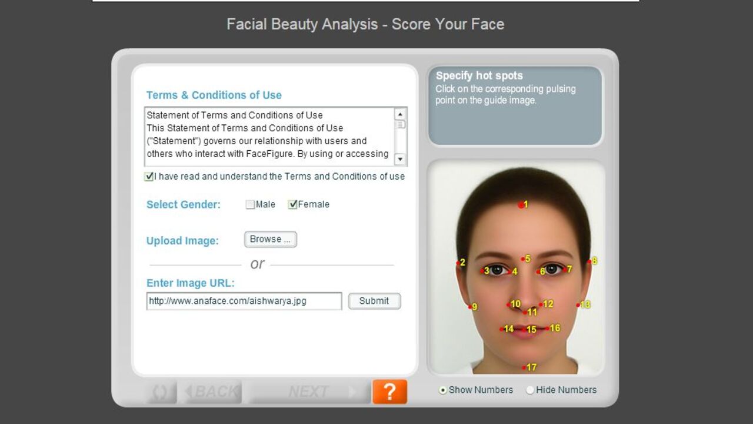Click hot spot 14 at left mouth corner
Image resolution: width=753 pixels, height=424 pixels.
click(502, 329)
